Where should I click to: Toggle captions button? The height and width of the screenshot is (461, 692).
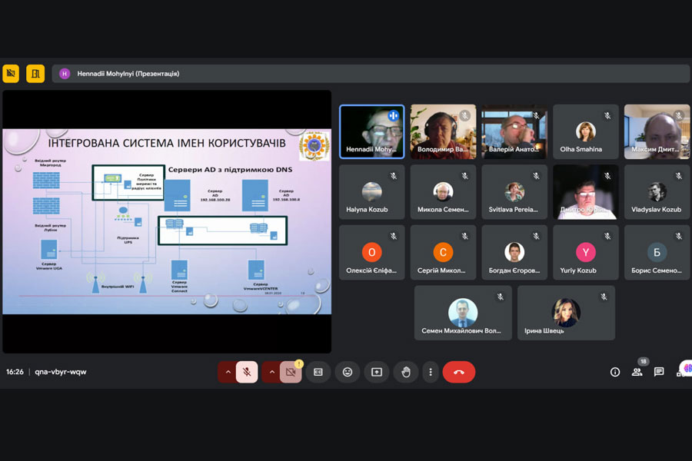pos(318,372)
